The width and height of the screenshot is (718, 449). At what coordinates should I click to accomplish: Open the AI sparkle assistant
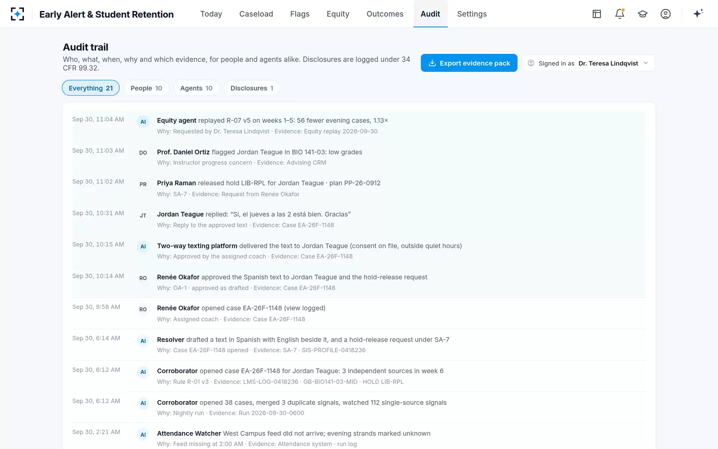tap(698, 13)
